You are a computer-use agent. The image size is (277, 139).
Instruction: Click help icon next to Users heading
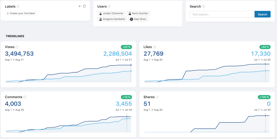point(109,7)
